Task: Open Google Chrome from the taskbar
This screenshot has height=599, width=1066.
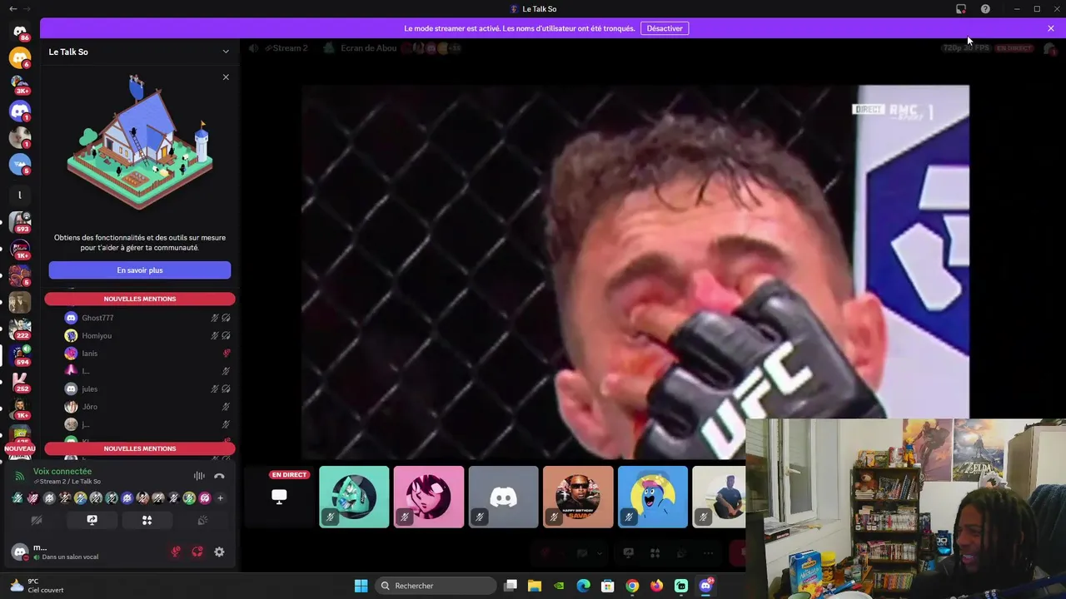Action: click(x=632, y=586)
